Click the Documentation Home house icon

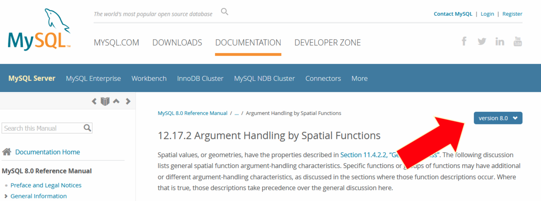(x=7, y=152)
